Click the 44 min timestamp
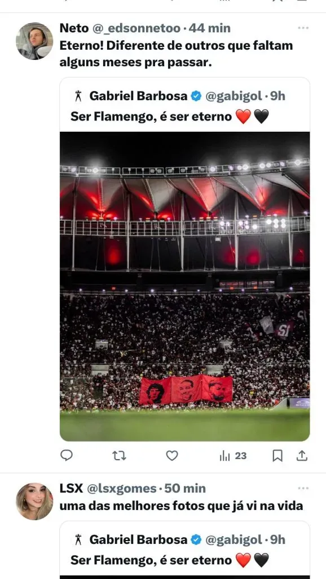Screen dimensions: 326x579 click(x=210, y=28)
